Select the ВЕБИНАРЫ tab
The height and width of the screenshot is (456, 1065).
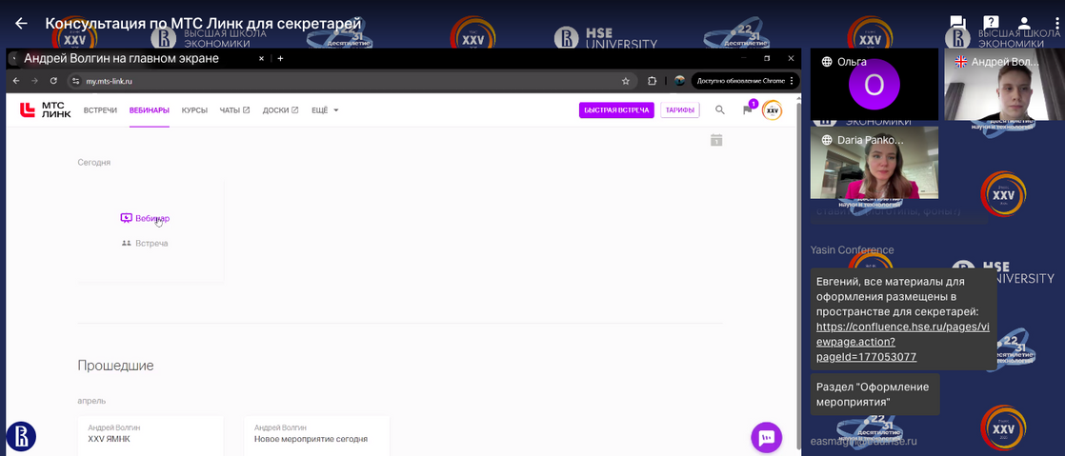tap(150, 109)
